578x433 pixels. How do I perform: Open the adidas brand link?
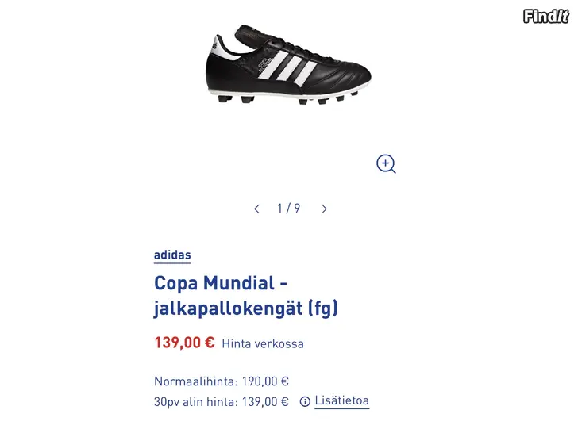point(172,255)
